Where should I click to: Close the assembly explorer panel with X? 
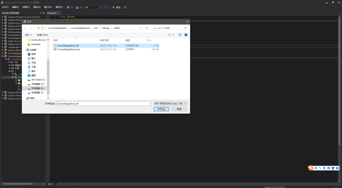(43, 13)
